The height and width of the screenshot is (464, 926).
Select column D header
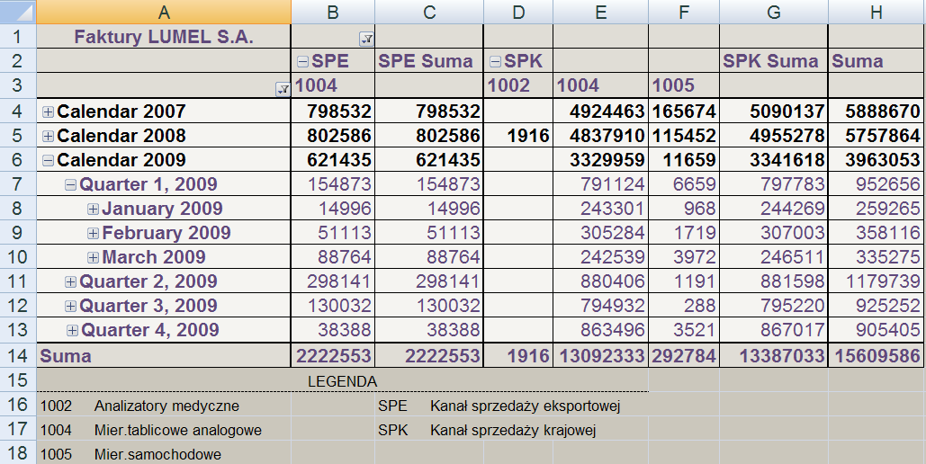click(518, 12)
